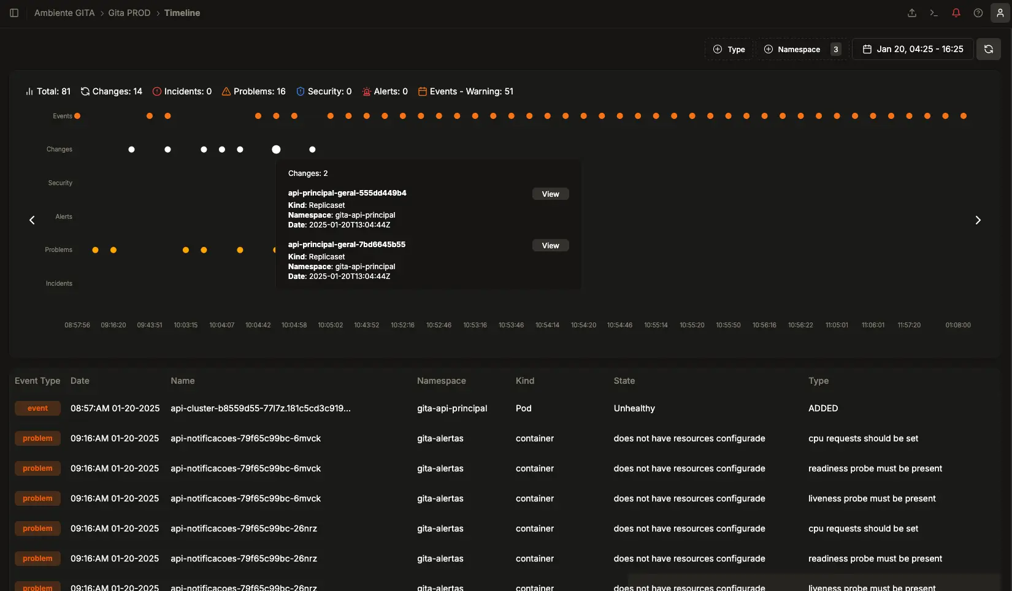This screenshot has height=591, width=1012.
Task: Click the Total: 81 bar chart stat
Action: [x=48, y=91]
